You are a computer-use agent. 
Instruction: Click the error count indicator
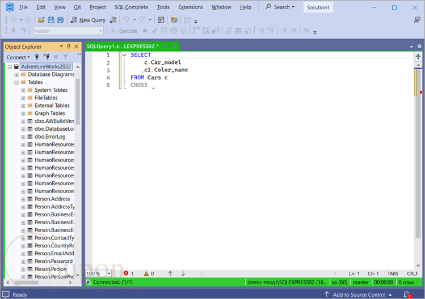[x=128, y=274]
